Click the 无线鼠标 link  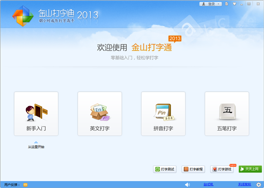coord(245,184)
